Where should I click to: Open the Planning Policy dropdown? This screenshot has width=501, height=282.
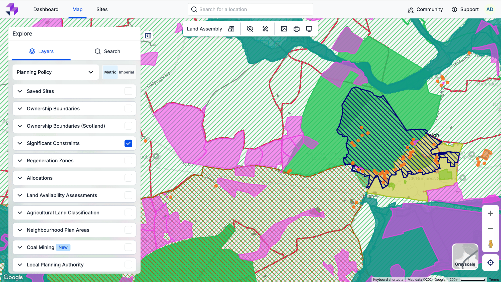coord(56,72)
